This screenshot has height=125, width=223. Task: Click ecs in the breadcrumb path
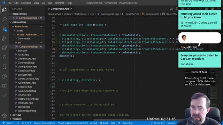92,14
